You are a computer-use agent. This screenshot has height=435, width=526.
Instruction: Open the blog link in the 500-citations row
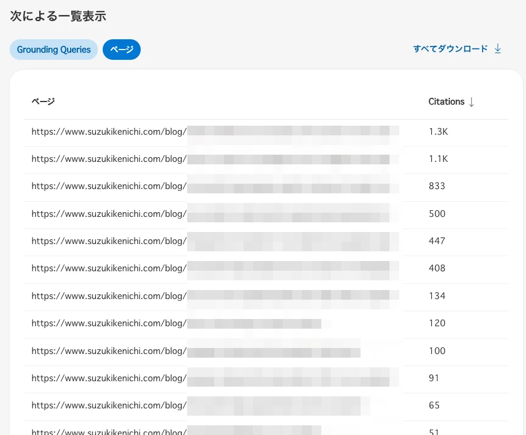109,213
